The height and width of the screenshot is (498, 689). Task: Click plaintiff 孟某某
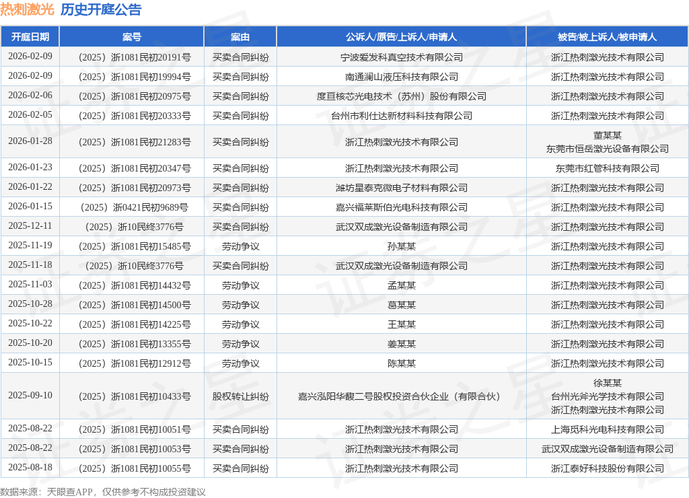point(402,286)
